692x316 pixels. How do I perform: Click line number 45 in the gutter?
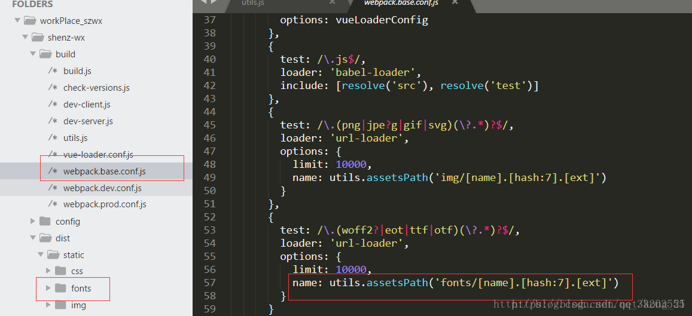click(209, 125)
